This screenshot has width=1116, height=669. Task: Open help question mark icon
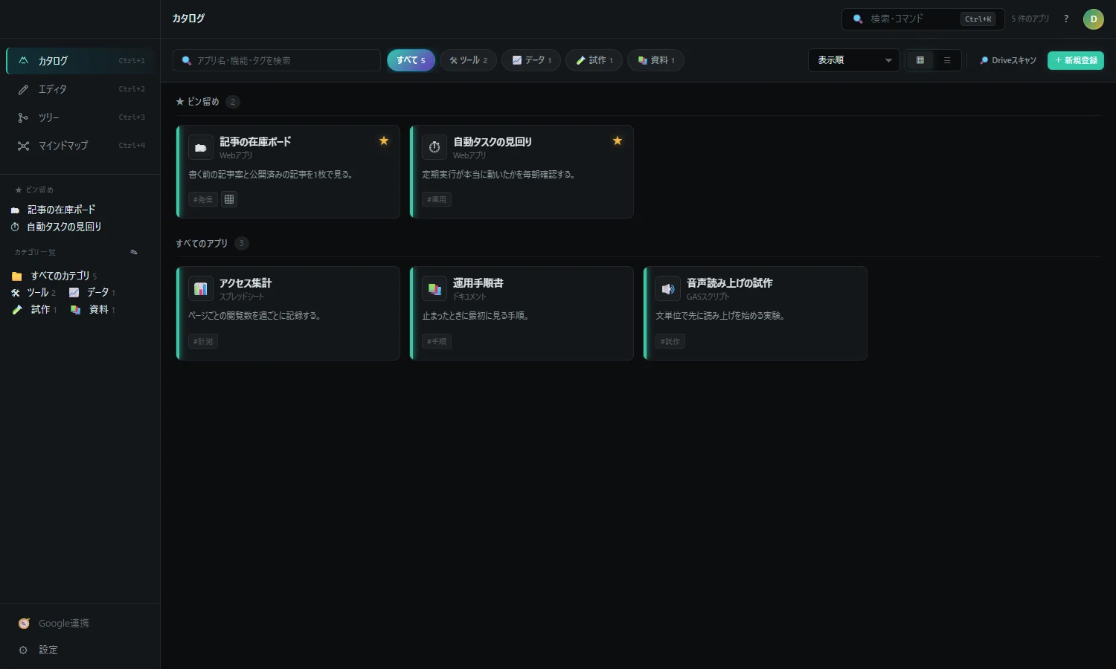[x=1066, y=19]
